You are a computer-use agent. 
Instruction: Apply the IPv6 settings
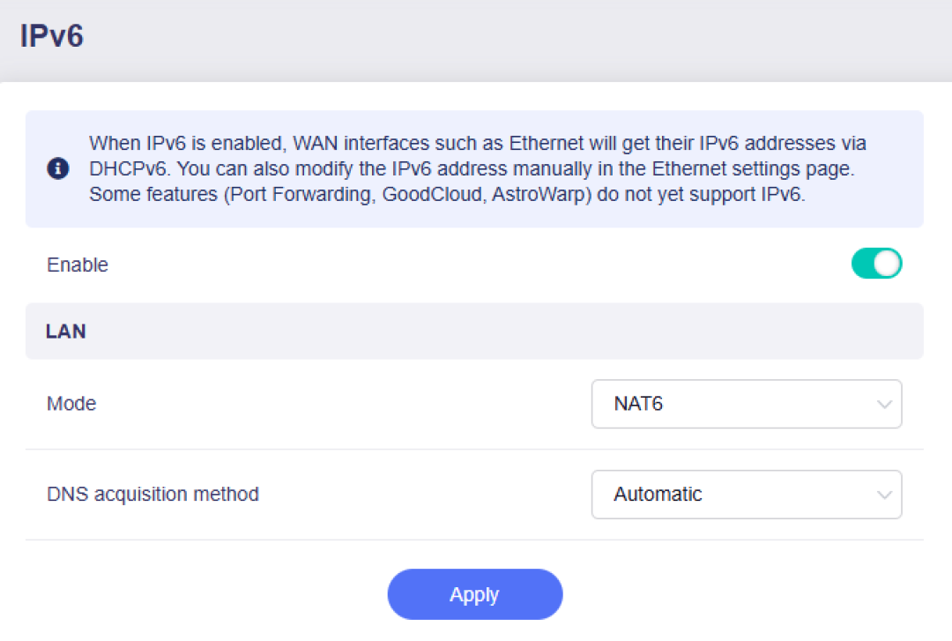(x=475, y=594)
